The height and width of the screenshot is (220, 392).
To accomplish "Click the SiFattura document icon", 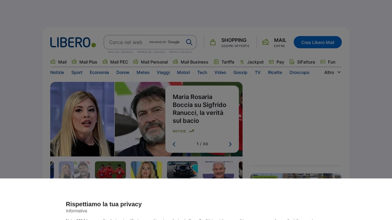I will click(292, 62).
